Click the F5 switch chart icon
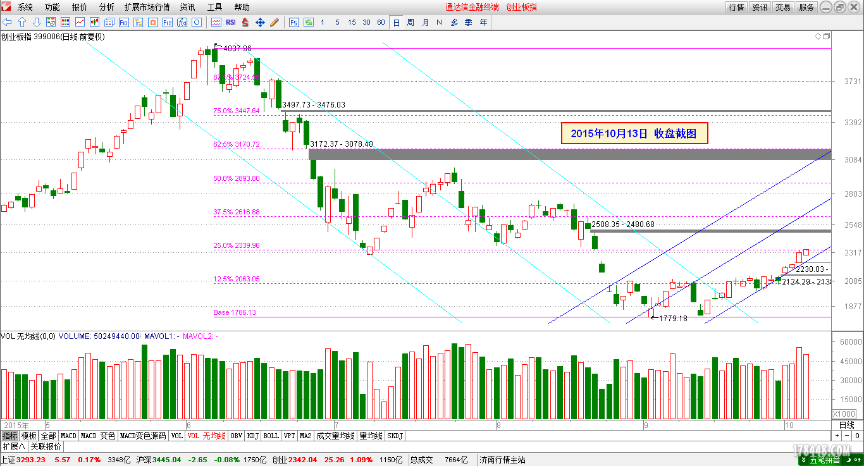Viewport: 864px width, 466px height. click(x=294, y=22)
